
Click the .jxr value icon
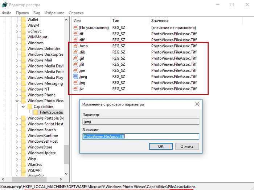[x=75, y=88]
